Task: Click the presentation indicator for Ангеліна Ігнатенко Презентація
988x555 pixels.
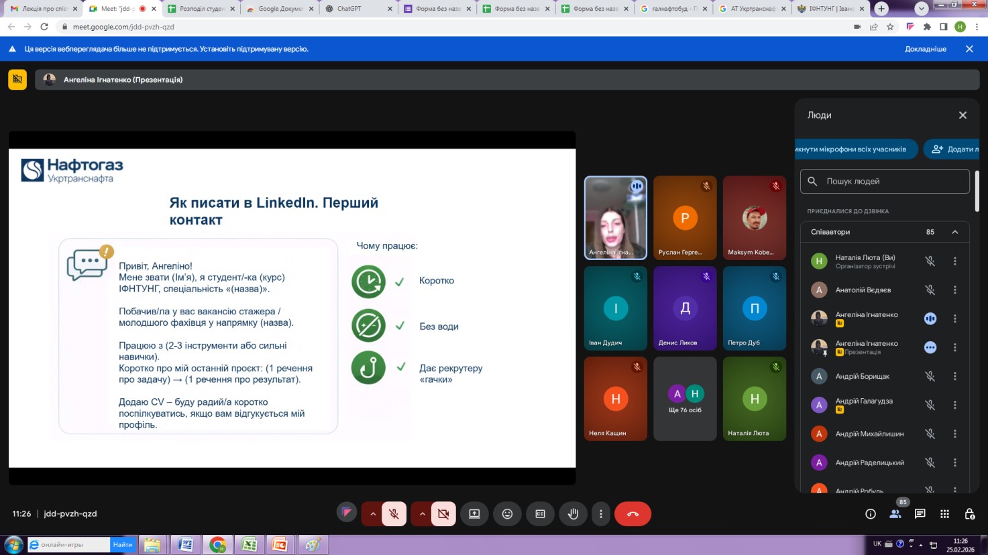Action: (930, 348)
